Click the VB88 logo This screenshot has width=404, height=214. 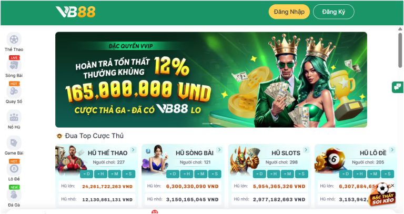pos(76,12)
